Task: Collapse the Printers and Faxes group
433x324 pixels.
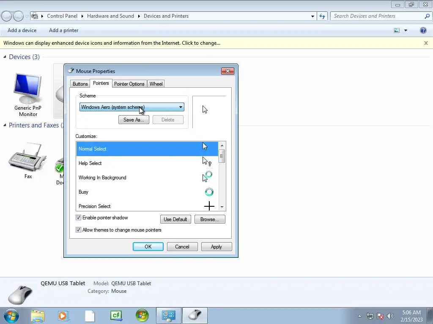Action: click(5, 125)
